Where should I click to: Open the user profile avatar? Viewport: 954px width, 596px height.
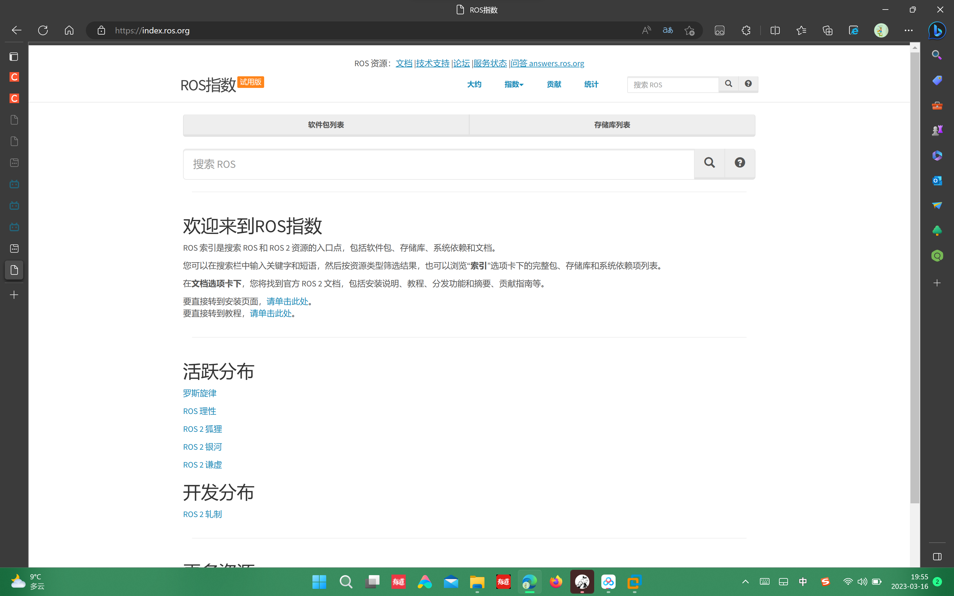881,30
